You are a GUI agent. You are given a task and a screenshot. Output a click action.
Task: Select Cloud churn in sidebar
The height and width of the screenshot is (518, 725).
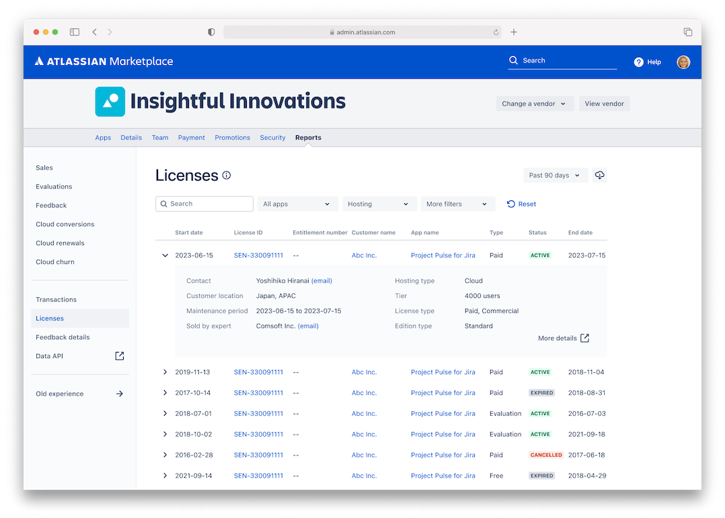(x=55, y=262)
